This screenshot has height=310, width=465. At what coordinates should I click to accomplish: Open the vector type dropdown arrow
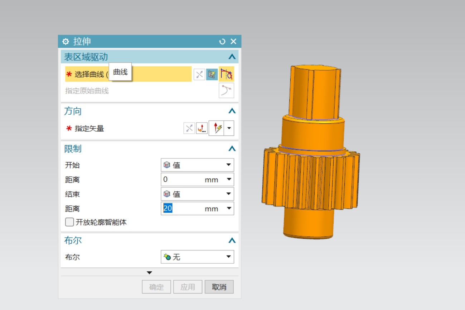[x=229, y=128]
